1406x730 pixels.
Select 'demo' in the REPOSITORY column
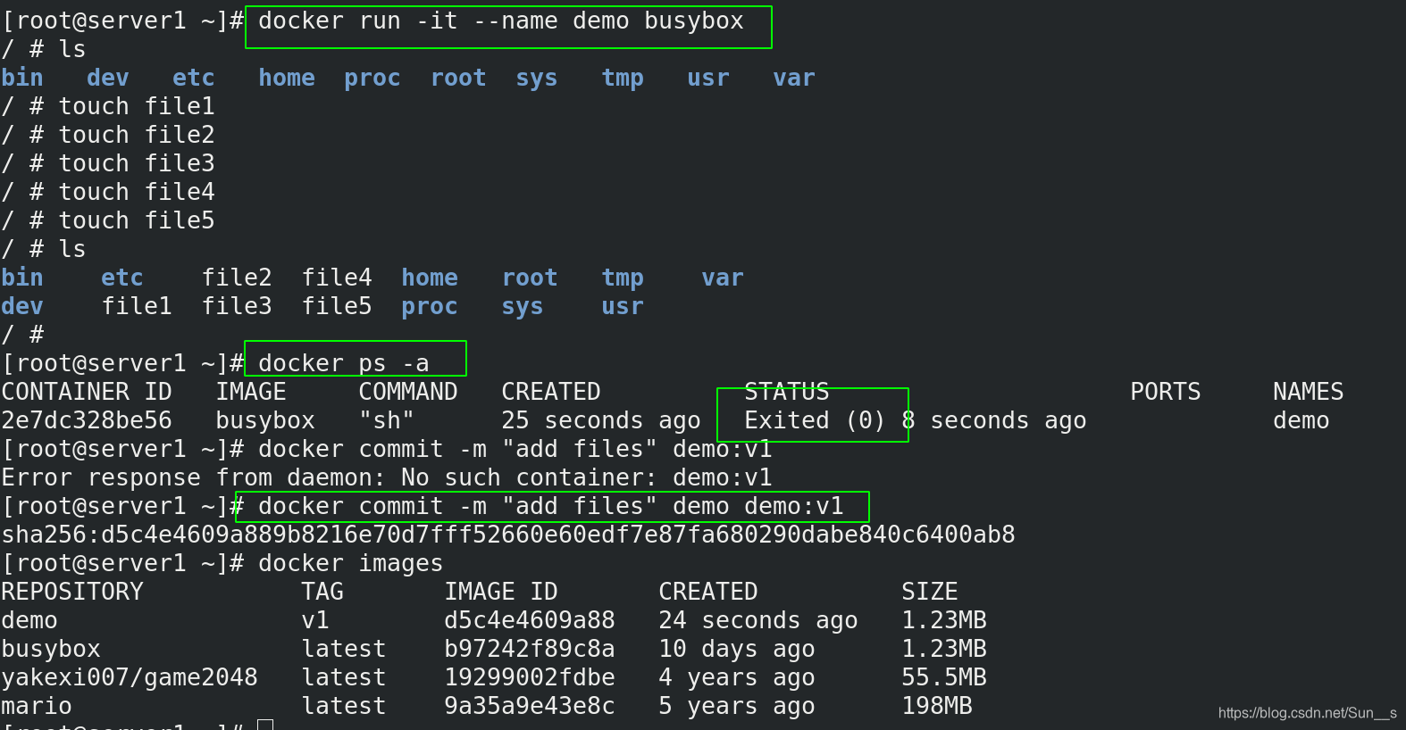click(x=29, y=620)
